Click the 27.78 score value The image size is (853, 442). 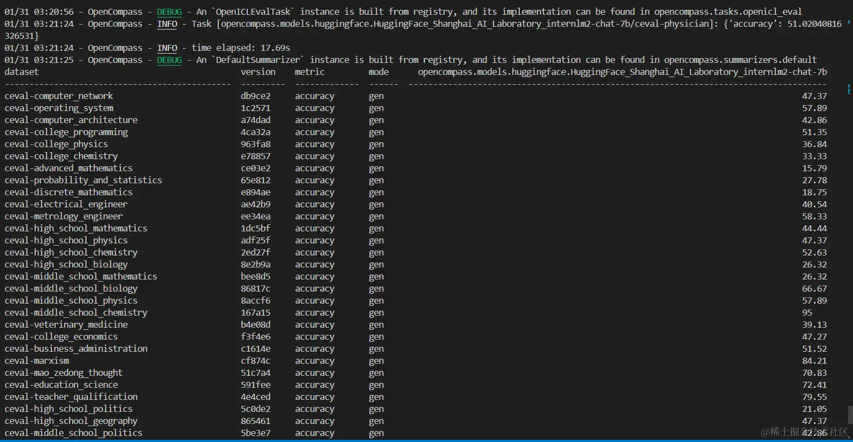click(x=815, y=180)
